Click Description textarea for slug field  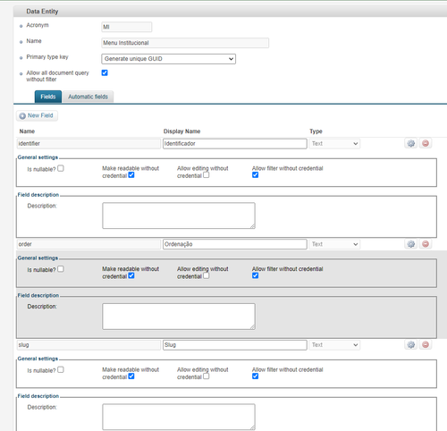pyautogui.click(x=179, y=417)
